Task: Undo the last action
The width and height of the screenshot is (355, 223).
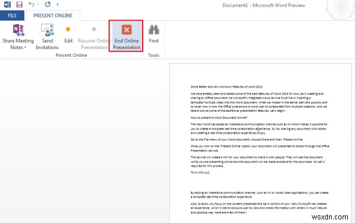Action: [x=31, y=4]
